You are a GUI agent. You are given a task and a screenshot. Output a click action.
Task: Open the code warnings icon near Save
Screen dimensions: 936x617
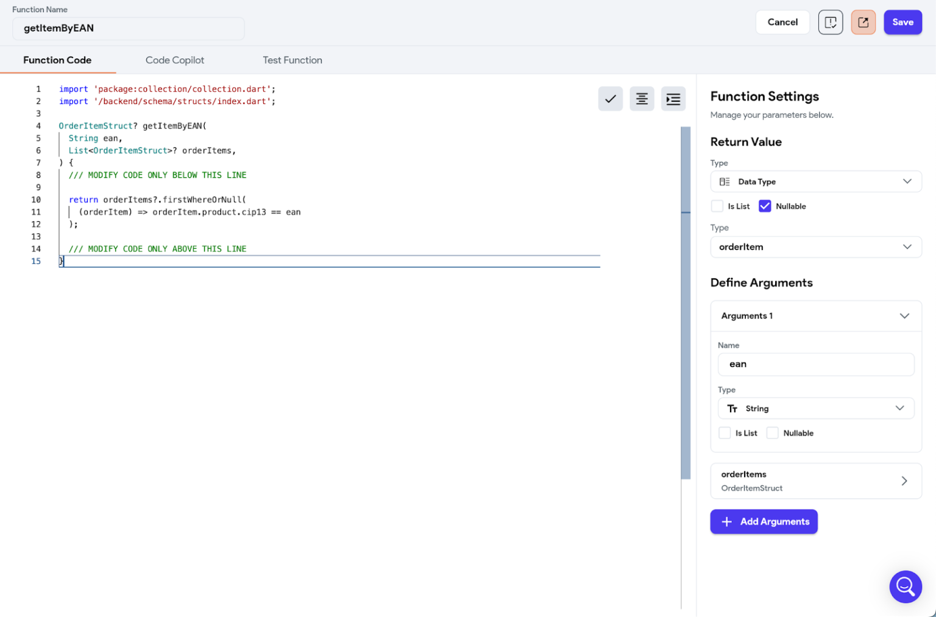pos(830,22)
